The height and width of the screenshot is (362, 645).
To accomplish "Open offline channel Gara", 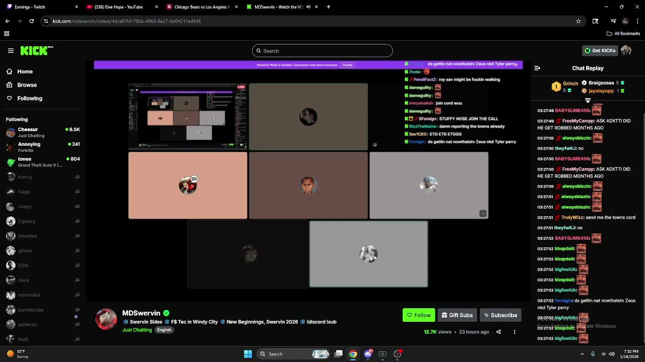I will [43, 280].
